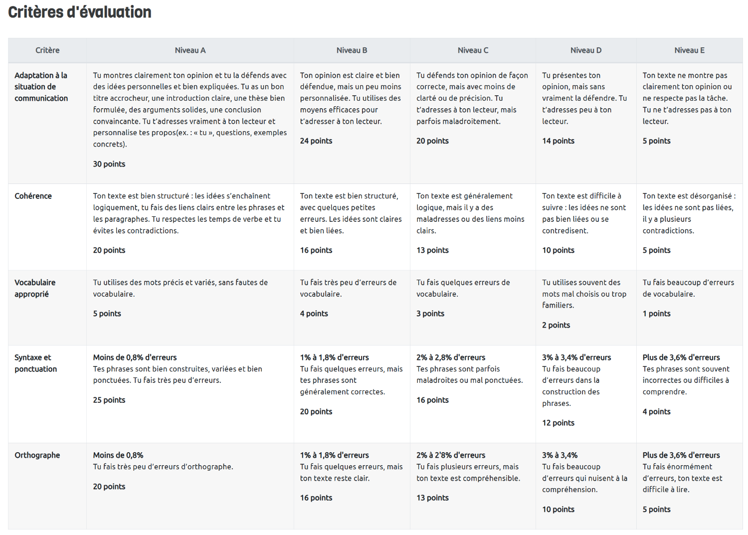Click "30 points" in the Adaptation row
Screen dimensions: 748x535
pyautogui.click(x=109, y=164)
